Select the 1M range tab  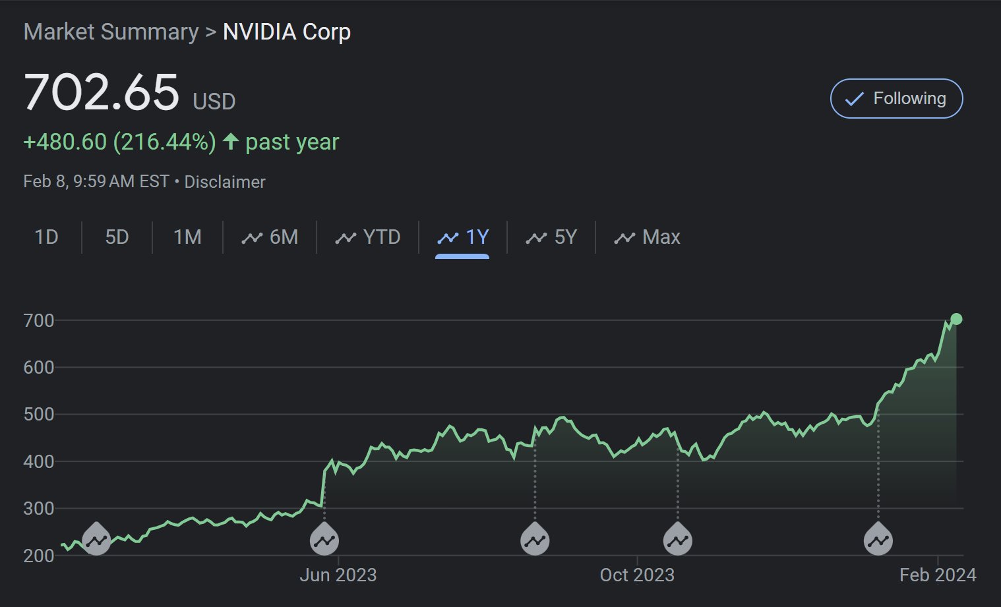pos(187,237)
